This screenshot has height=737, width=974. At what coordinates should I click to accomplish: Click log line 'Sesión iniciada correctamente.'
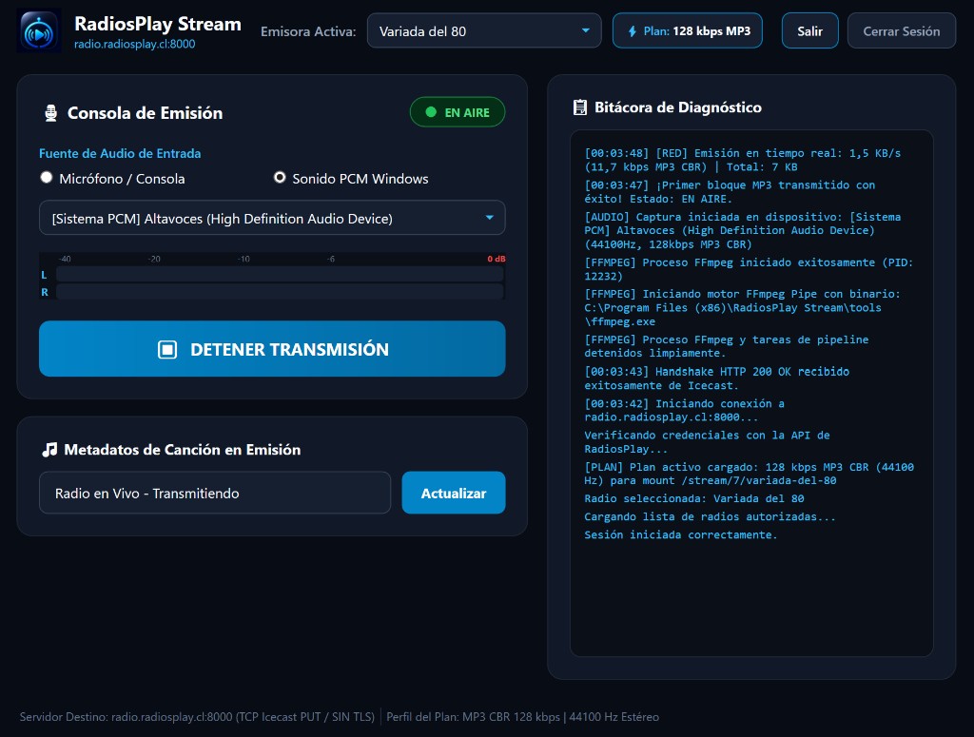(x=681, y=535)
